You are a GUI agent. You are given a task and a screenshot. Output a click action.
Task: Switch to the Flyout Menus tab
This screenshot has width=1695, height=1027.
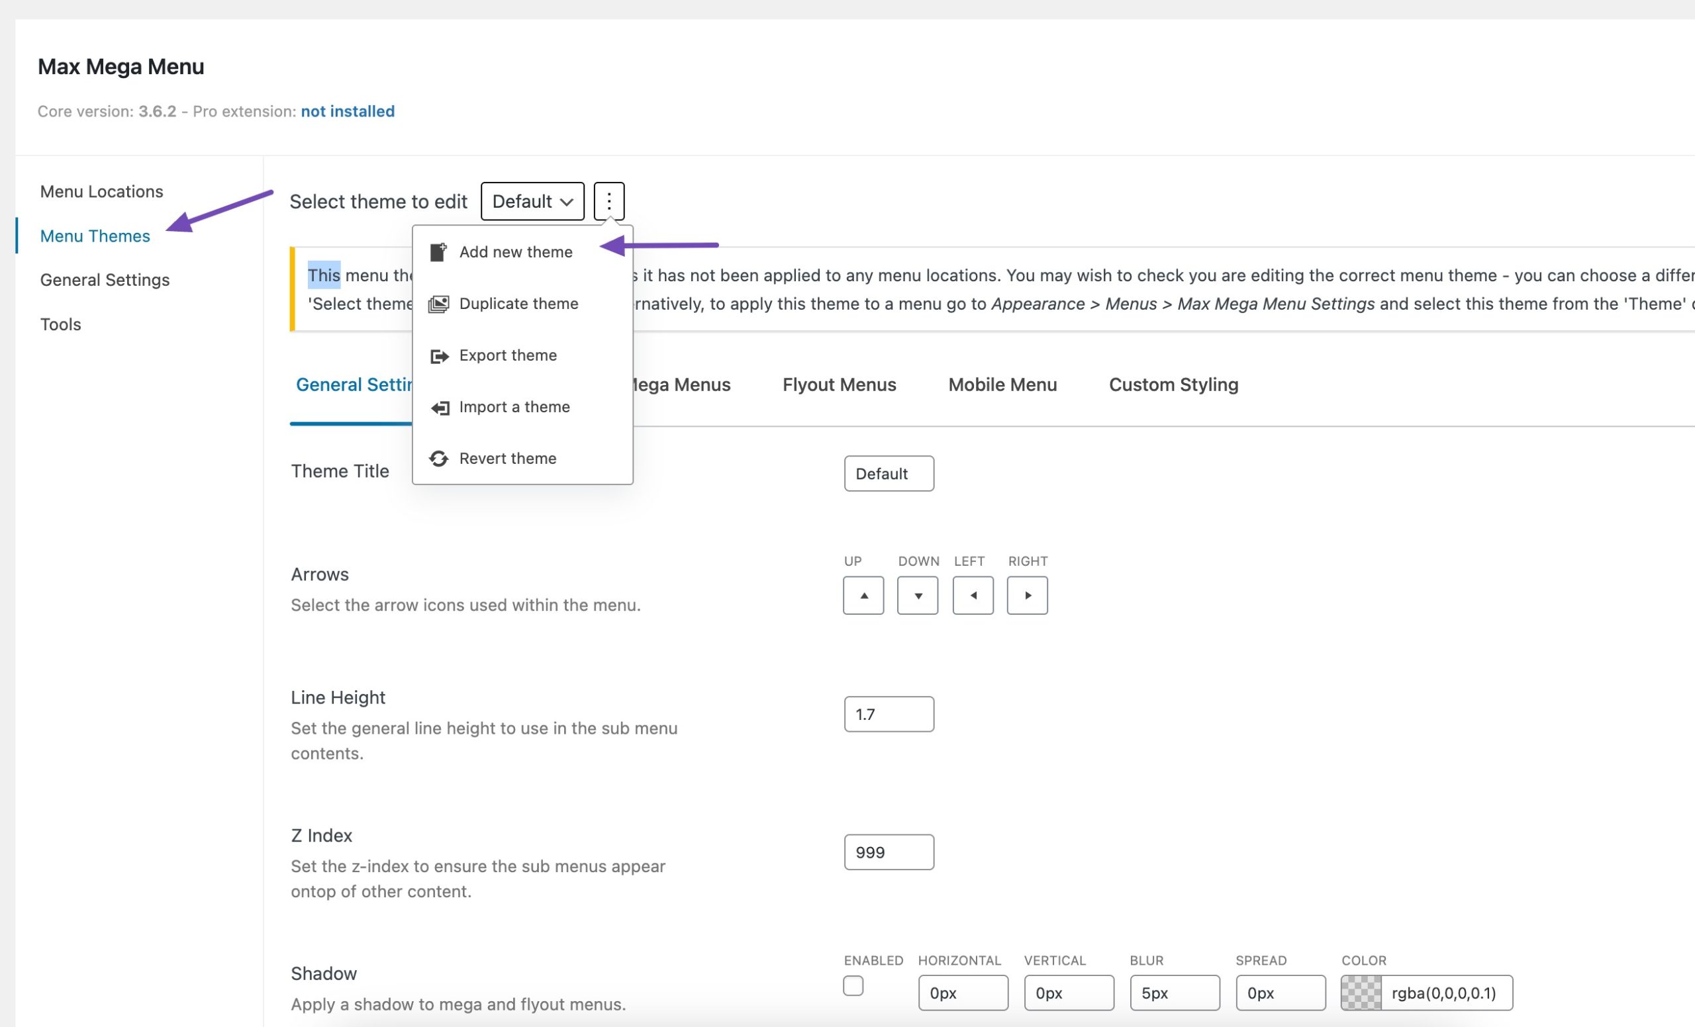[840, 385]
